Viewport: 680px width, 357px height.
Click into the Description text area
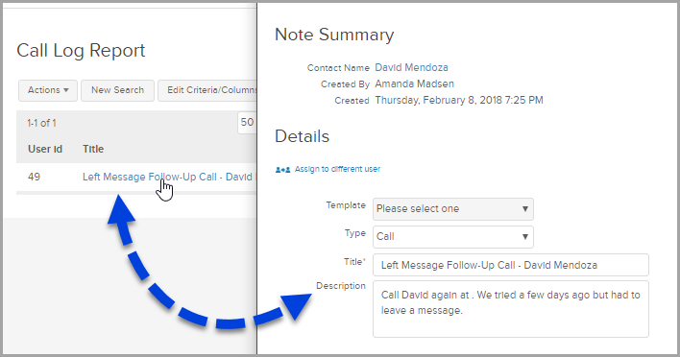tap(510, 309)
